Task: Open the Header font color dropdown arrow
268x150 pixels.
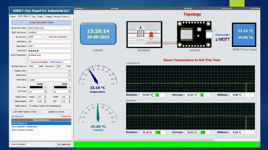Action: (45, 87)
